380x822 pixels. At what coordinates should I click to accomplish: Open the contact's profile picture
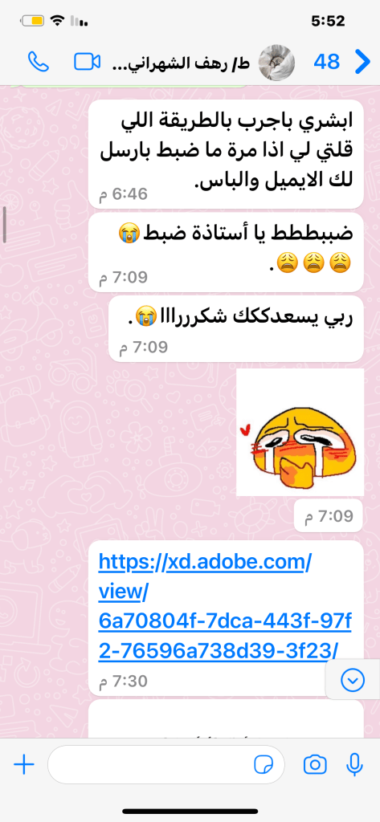coord(276,63)
